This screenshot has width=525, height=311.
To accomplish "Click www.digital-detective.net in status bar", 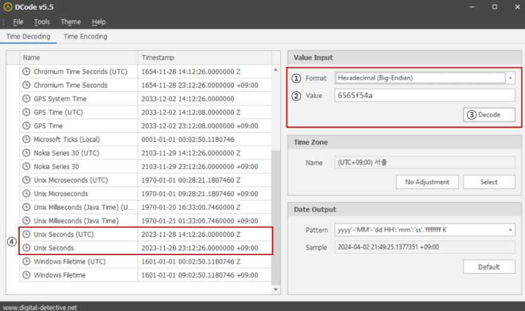I will (40, 307).
